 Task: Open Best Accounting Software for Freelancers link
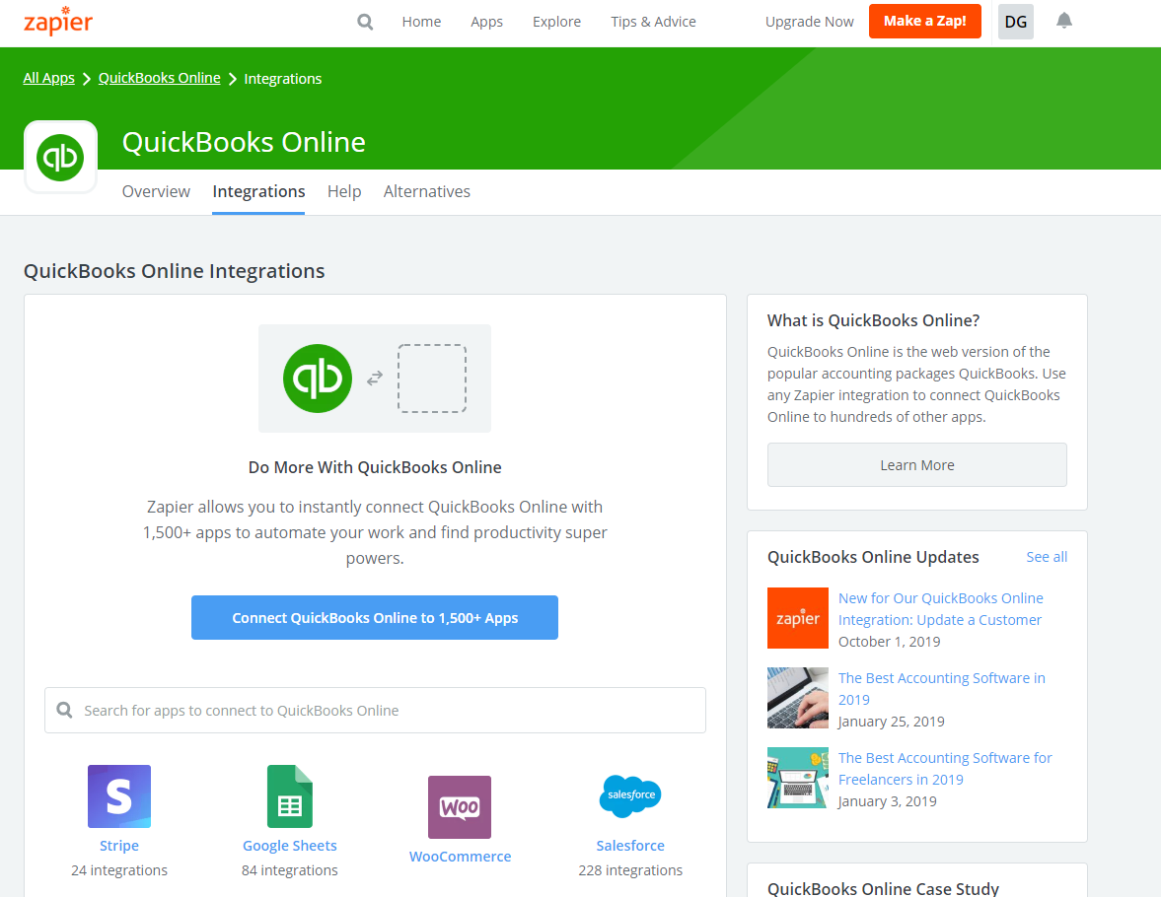click(945, 768)
